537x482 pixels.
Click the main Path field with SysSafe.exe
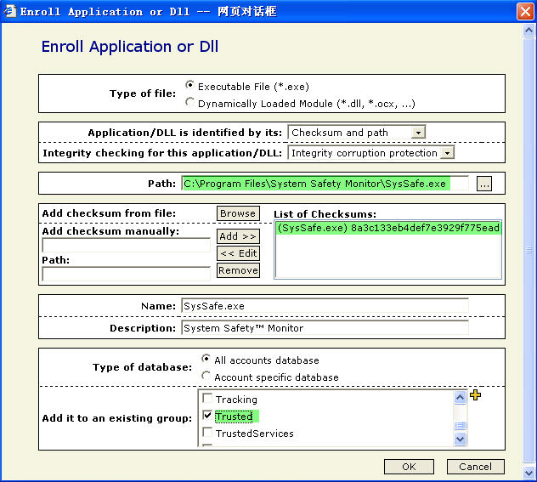click(325, 184)
